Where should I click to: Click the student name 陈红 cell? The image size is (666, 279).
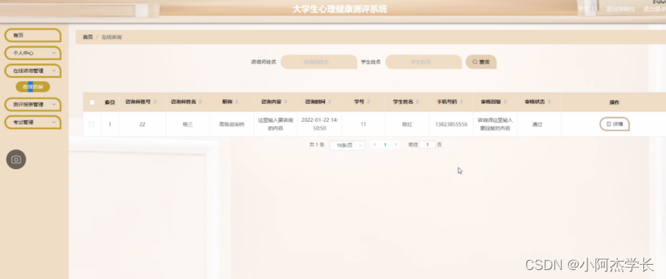point(407,125)
